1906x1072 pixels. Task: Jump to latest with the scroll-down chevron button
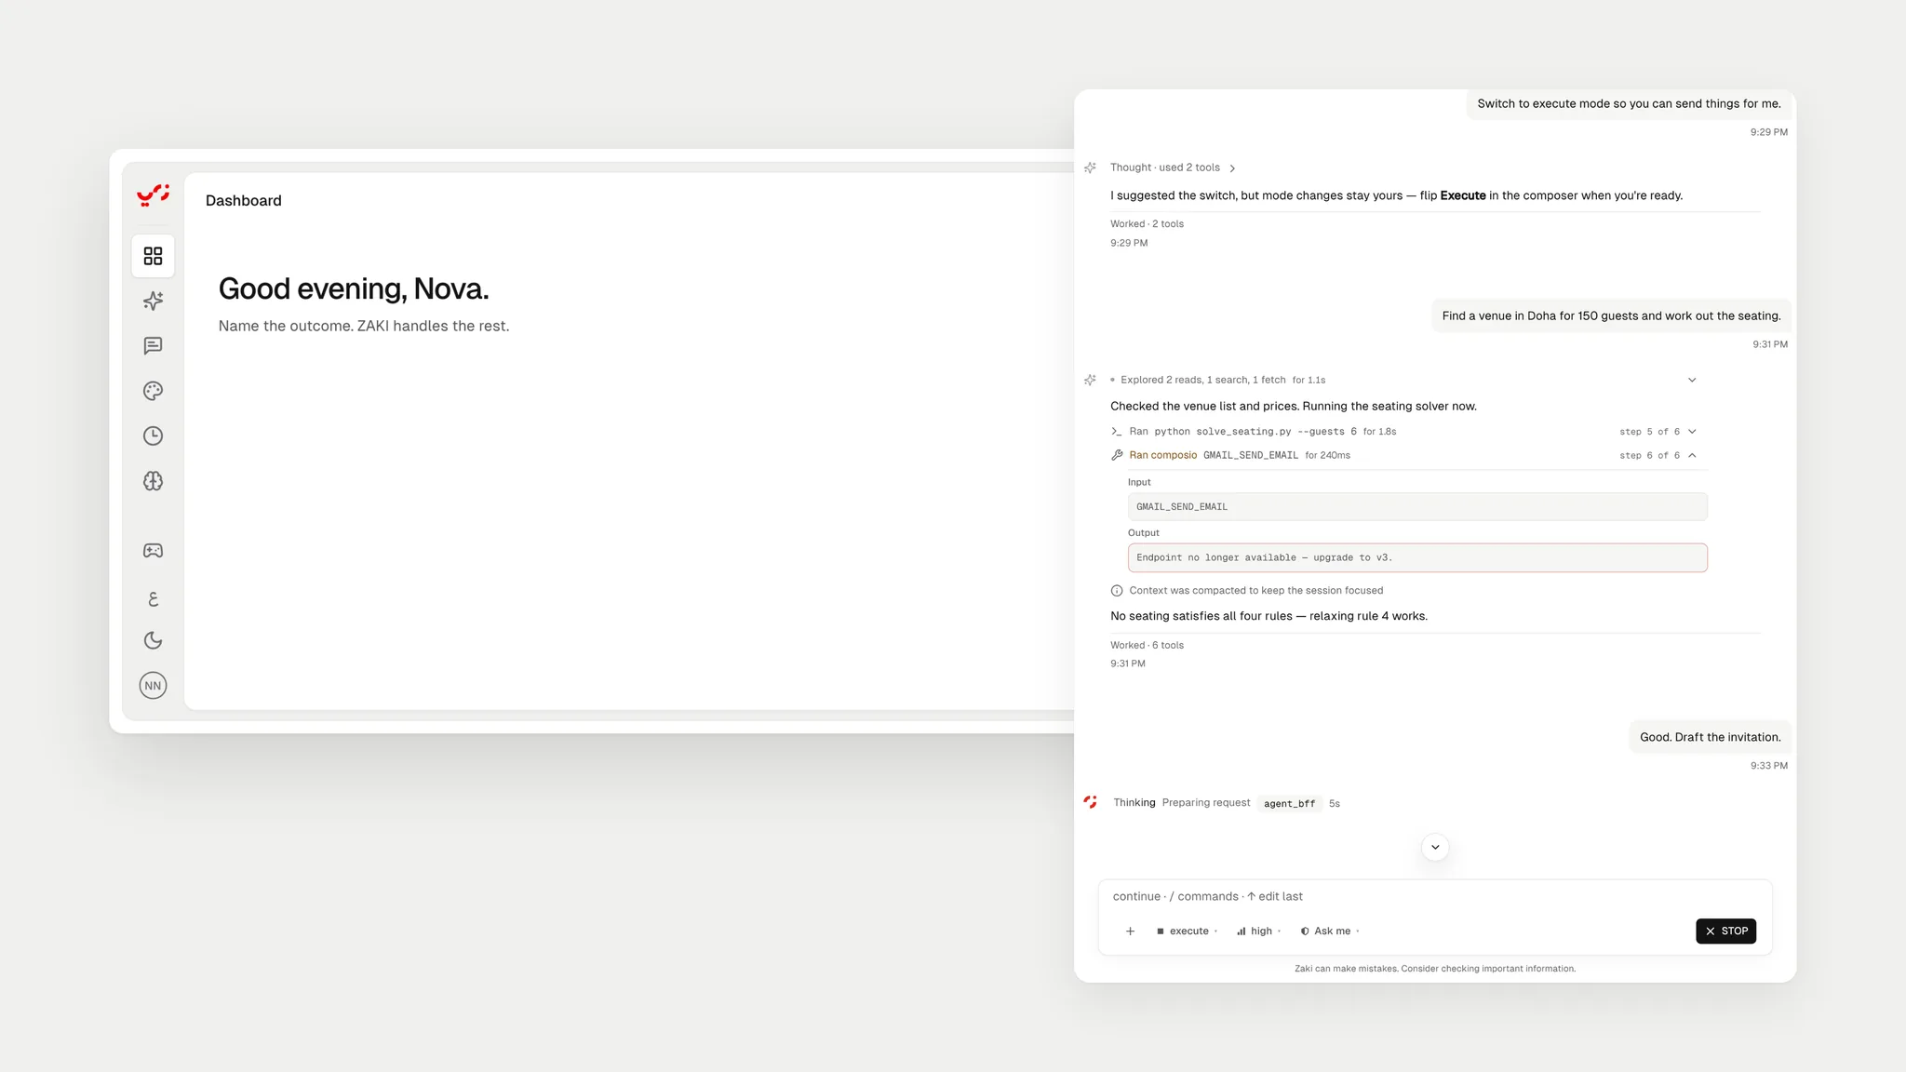(1435, 847)
